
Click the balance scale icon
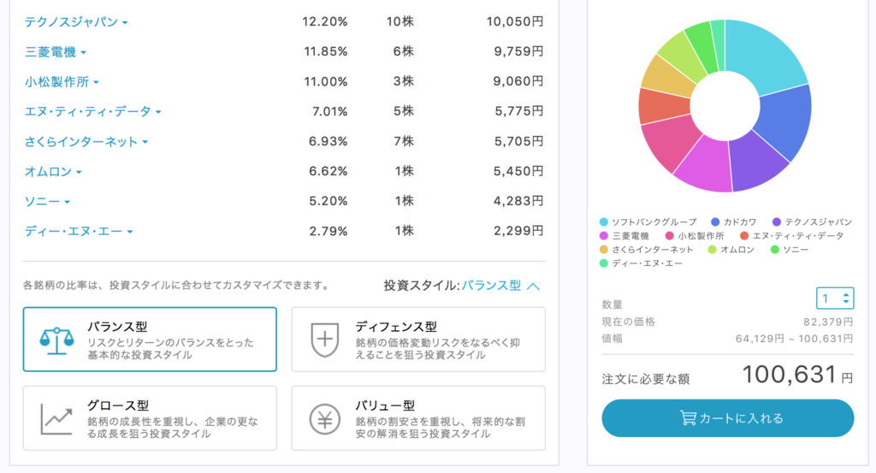point(56,340)
